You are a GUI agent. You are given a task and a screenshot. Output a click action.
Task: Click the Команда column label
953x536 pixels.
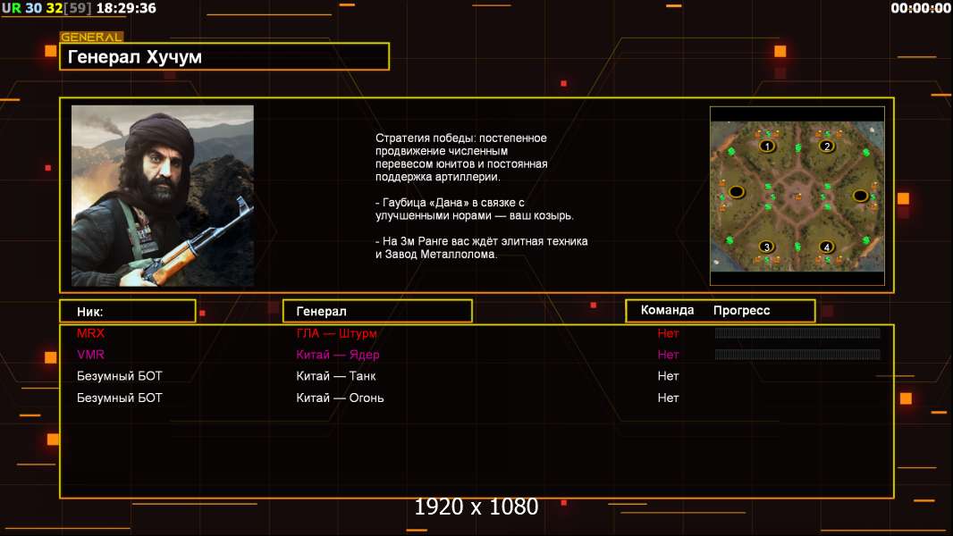667,310
